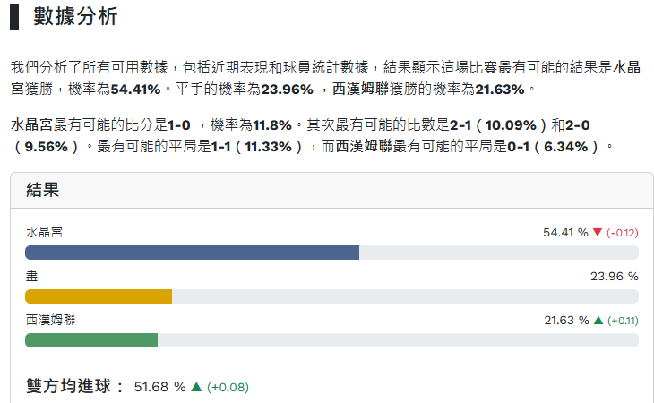Viewport: 654px width, 403px height.
Task: Click the 水晶宮 label above the blue bar
Action: pyautogui.click(x=44, y=232)
